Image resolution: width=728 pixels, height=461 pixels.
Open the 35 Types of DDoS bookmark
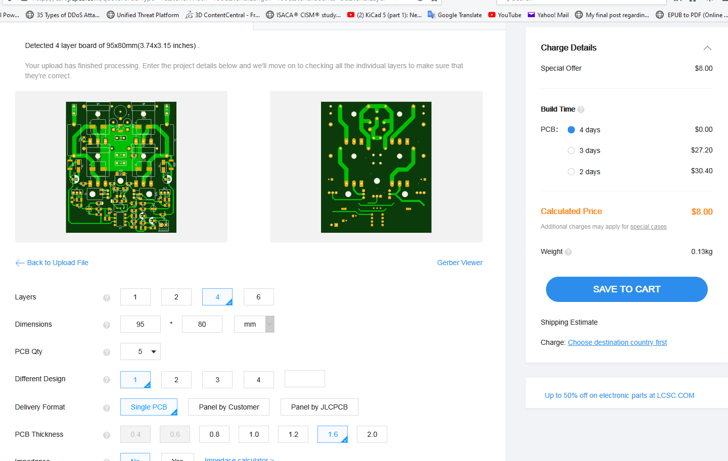click(63, 15)
